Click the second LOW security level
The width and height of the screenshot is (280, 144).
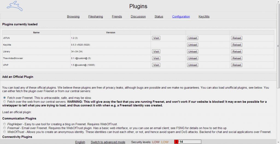(x=165, y=142)
